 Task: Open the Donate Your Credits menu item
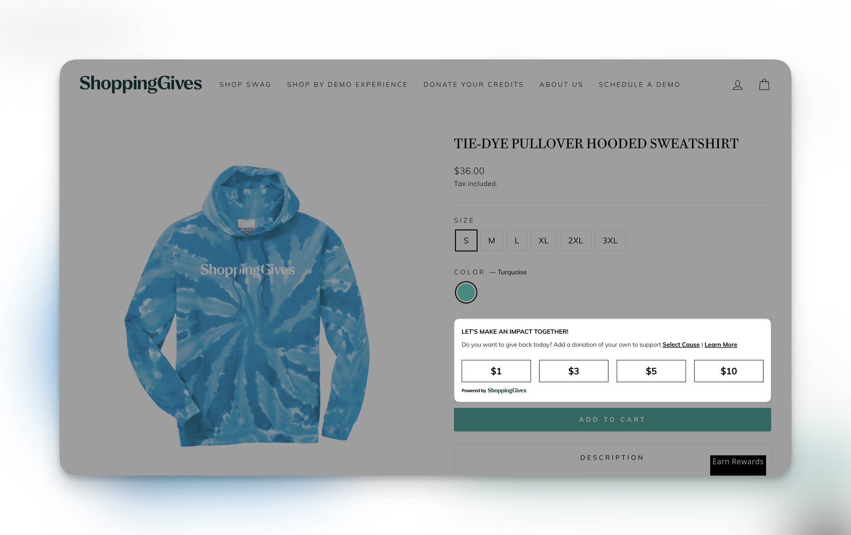pyautogui.click(x=473, y=84)
